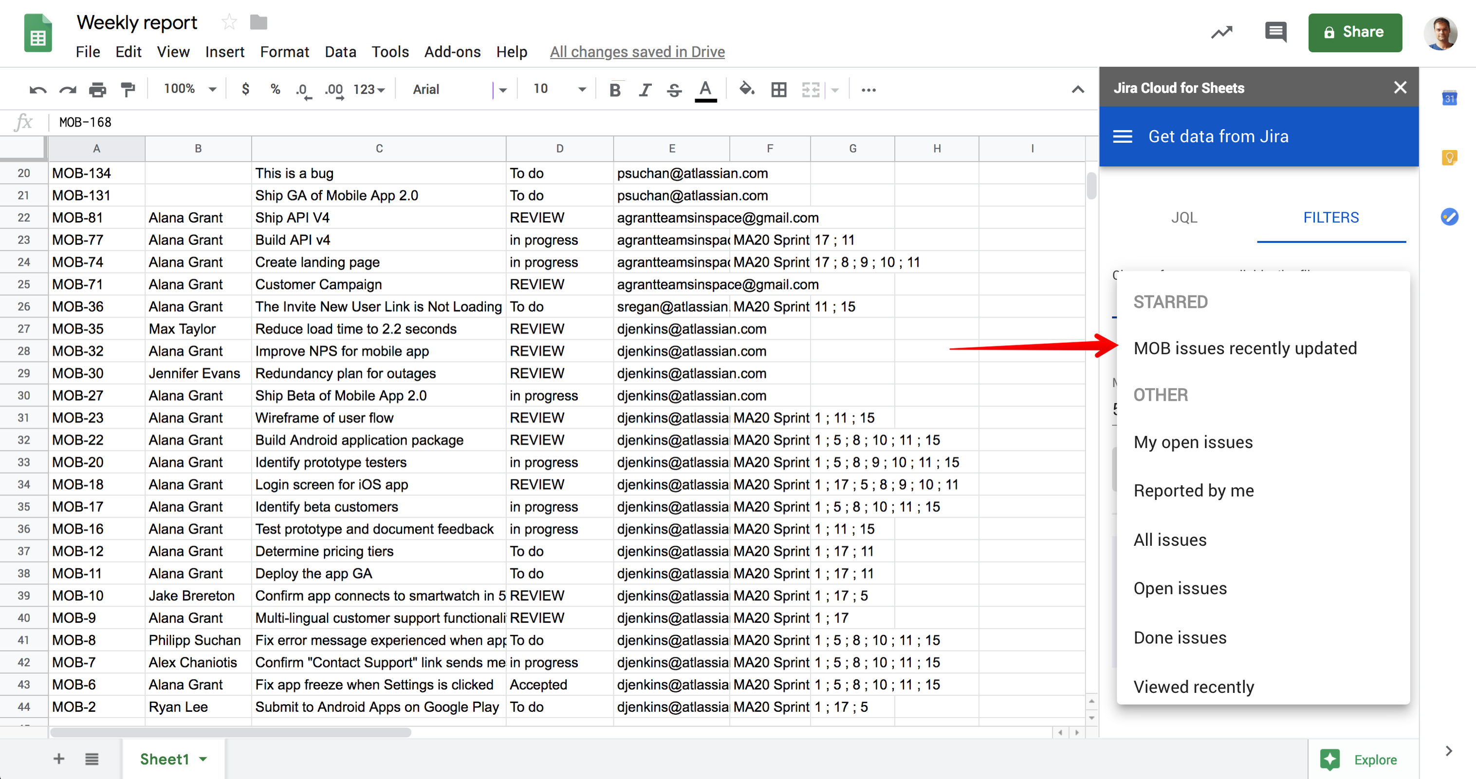The image size is (1476, 779).
Task: Close the Jira Cloud for Sheets panel
Action: point(1400,87)
